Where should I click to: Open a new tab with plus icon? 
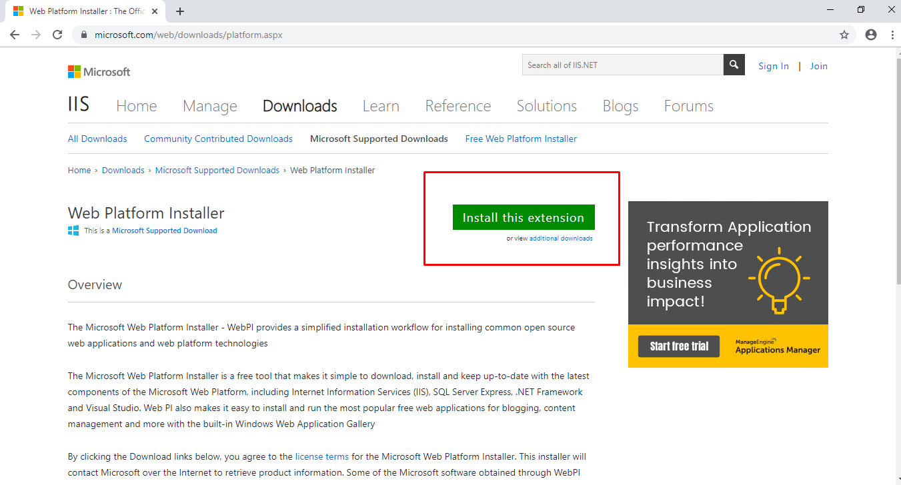tap(180, 11)
